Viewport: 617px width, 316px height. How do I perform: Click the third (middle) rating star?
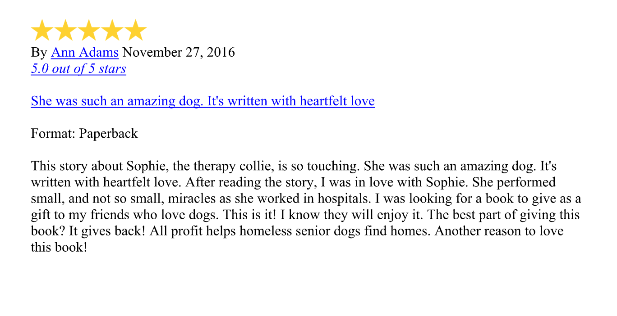click(x=89, y=30)
